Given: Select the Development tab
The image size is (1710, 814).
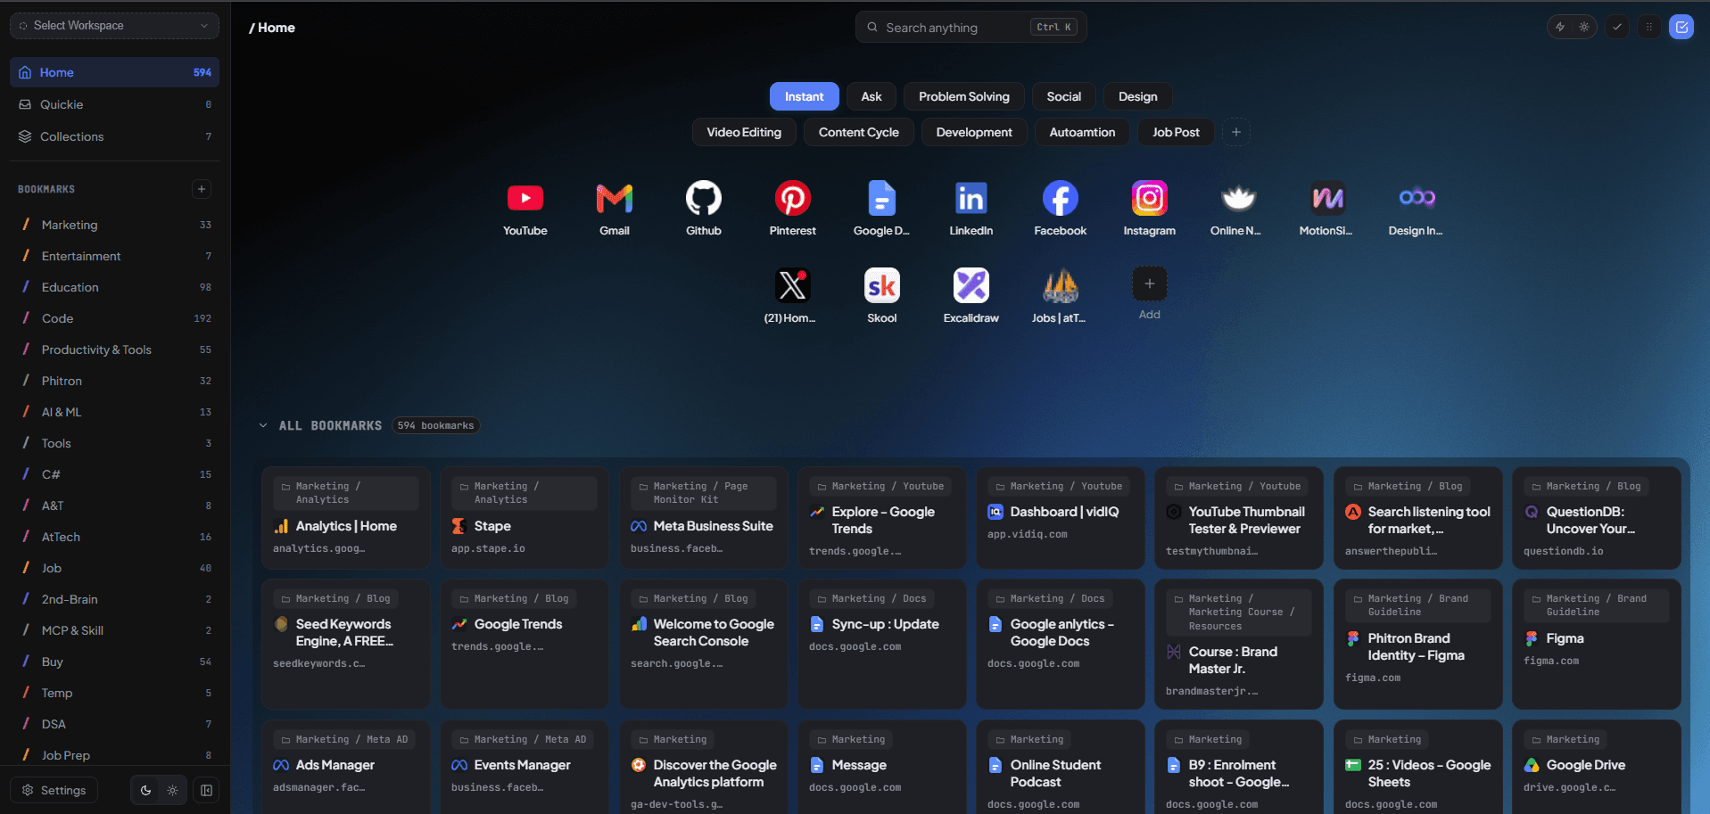Looking at the screenshot, I should tap(974, 132).
